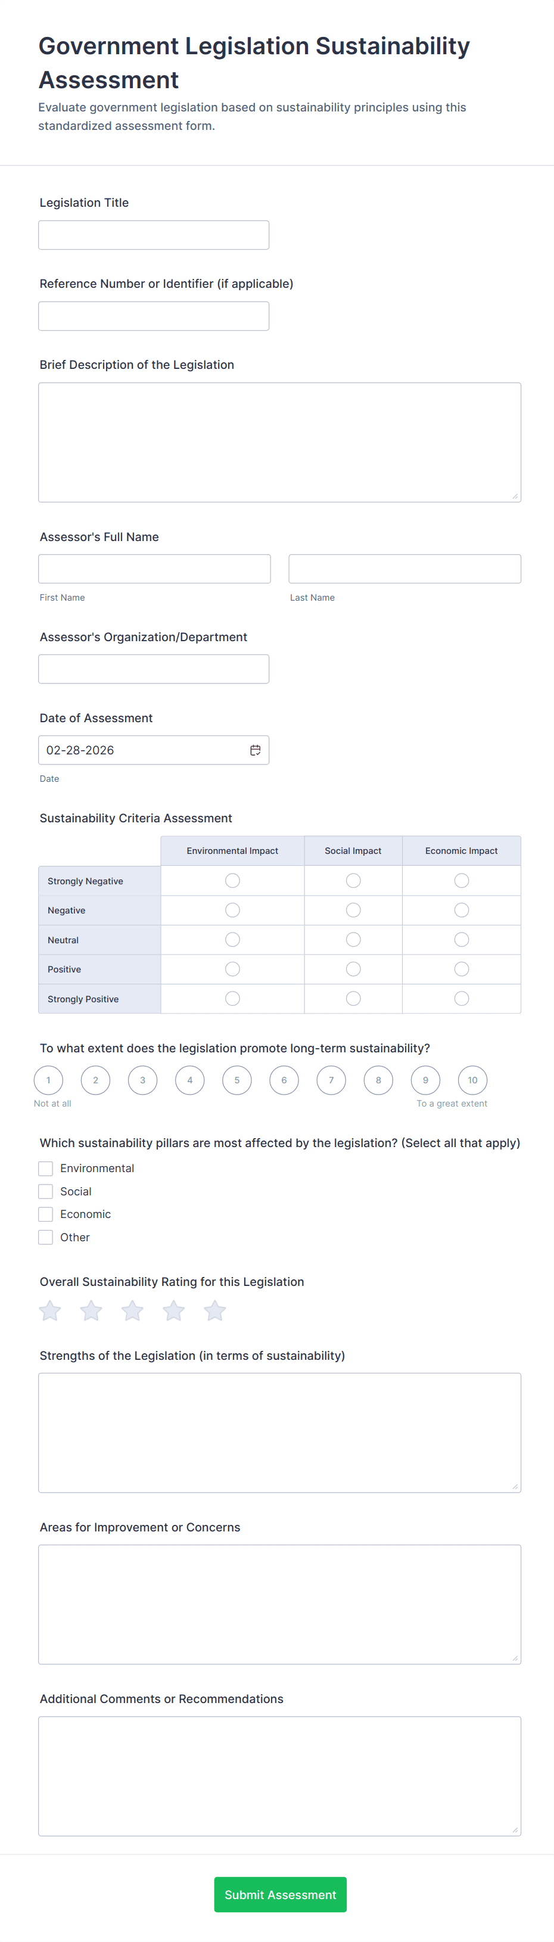Viewport: 554px width, 1942px height.
Task: Click the Date of Assessment field
Action: coord(143,750)
